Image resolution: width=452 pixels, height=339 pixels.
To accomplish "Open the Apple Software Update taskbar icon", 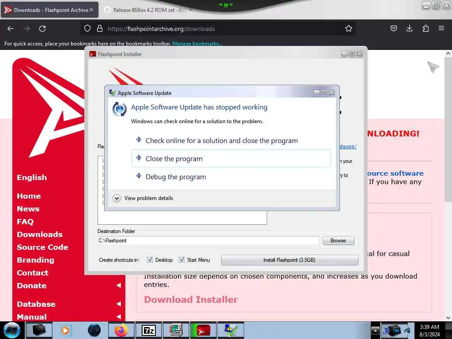I will tap(231, 330).
